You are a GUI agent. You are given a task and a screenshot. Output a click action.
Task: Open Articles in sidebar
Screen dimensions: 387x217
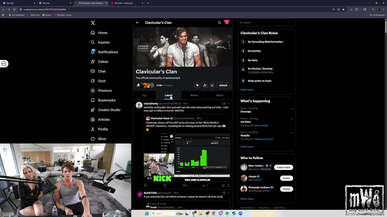pos(100,119)
